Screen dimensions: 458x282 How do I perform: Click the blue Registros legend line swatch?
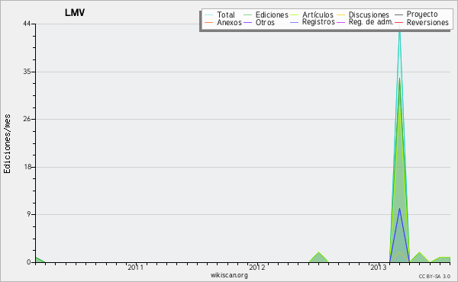(295, 22)
